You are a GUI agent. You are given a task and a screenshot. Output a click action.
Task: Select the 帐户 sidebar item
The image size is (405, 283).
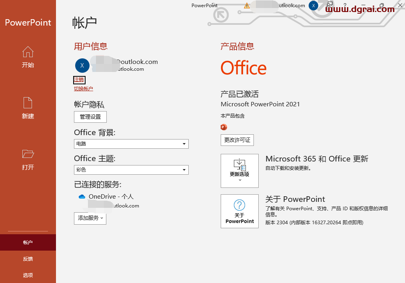coord(28,243)
